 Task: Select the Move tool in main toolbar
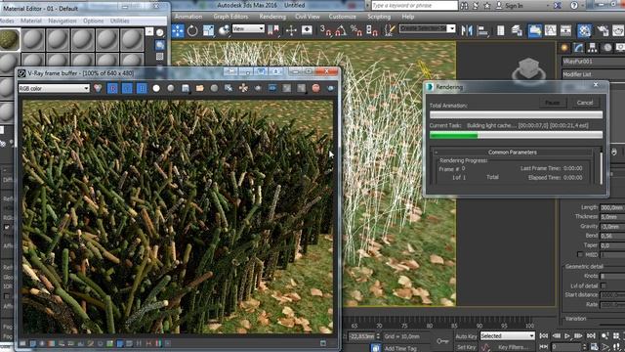[x=178, y=30]
